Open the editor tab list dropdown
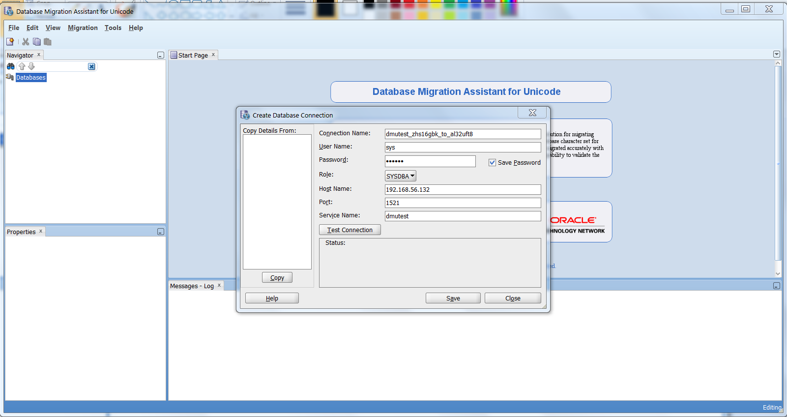The width and height of the screenshot is (787, 417). point(777,54)
